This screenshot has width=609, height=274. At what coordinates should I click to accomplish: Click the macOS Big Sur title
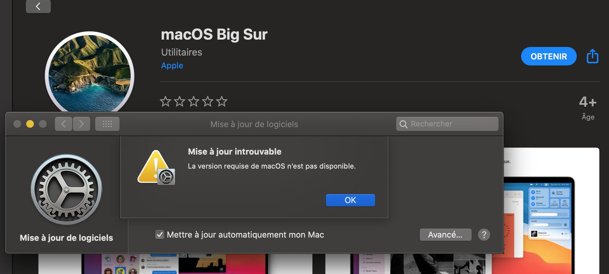pos(214,34)
